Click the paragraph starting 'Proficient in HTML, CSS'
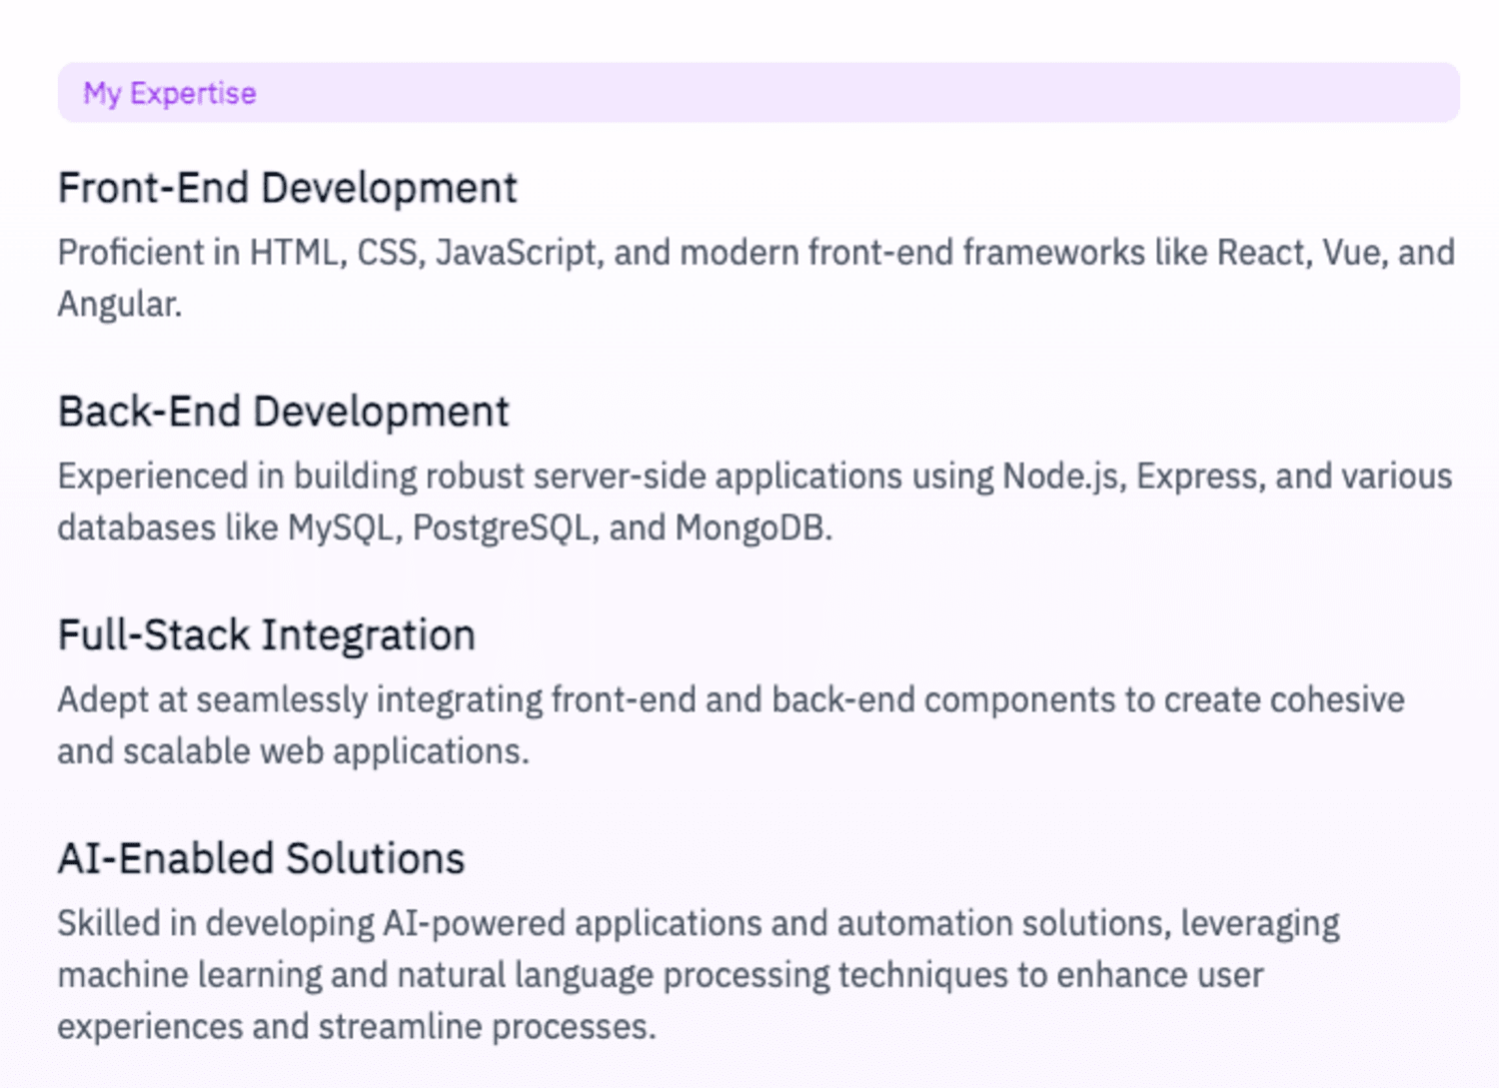This screenshot has height=1088, width=1499. 755,279
